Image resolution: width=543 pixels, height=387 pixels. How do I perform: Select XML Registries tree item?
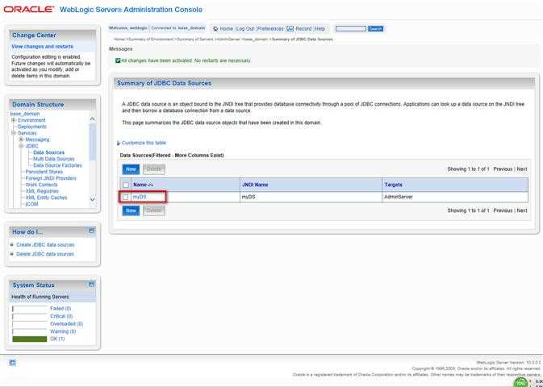(42, 191)
